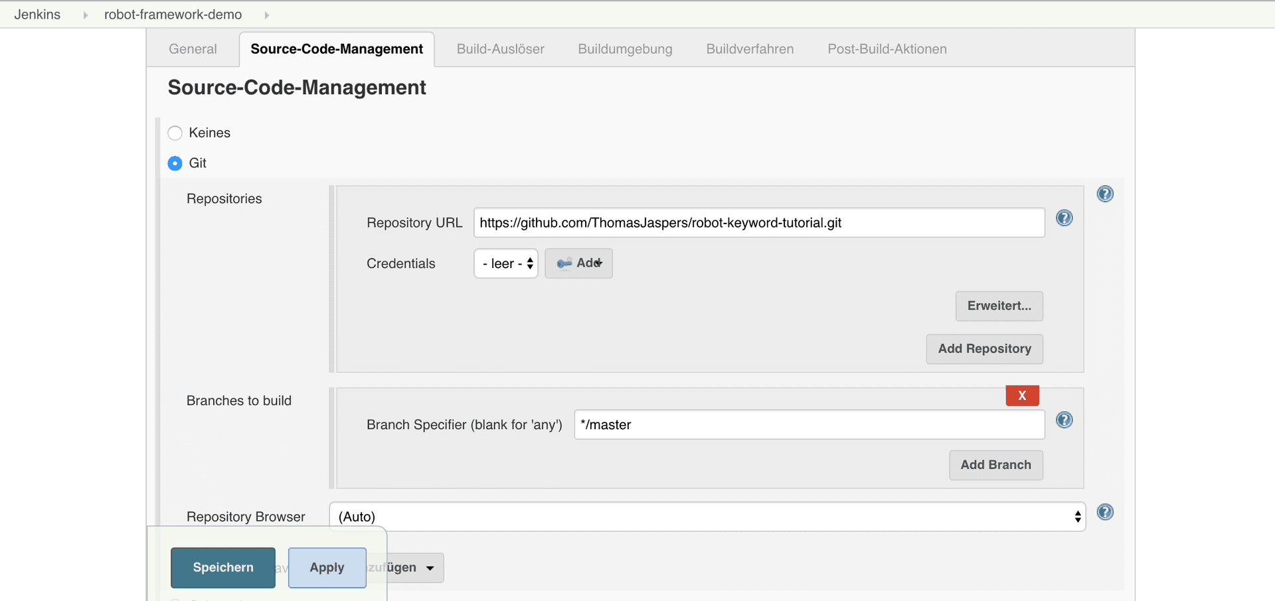Screen dimensions: 1275x601
Task: Open help for Repository Browser
Action: click(1105, 512)
